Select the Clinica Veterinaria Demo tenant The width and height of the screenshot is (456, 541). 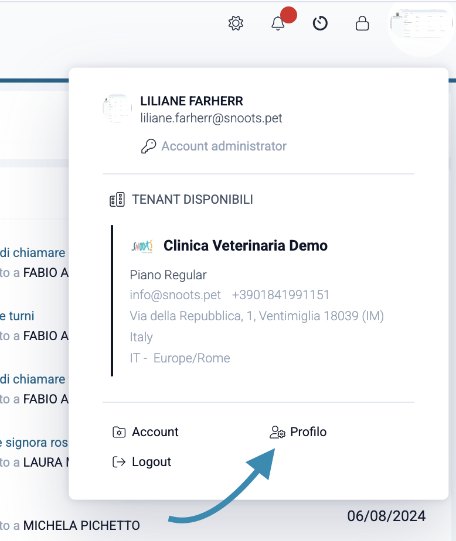coord(245,245)
